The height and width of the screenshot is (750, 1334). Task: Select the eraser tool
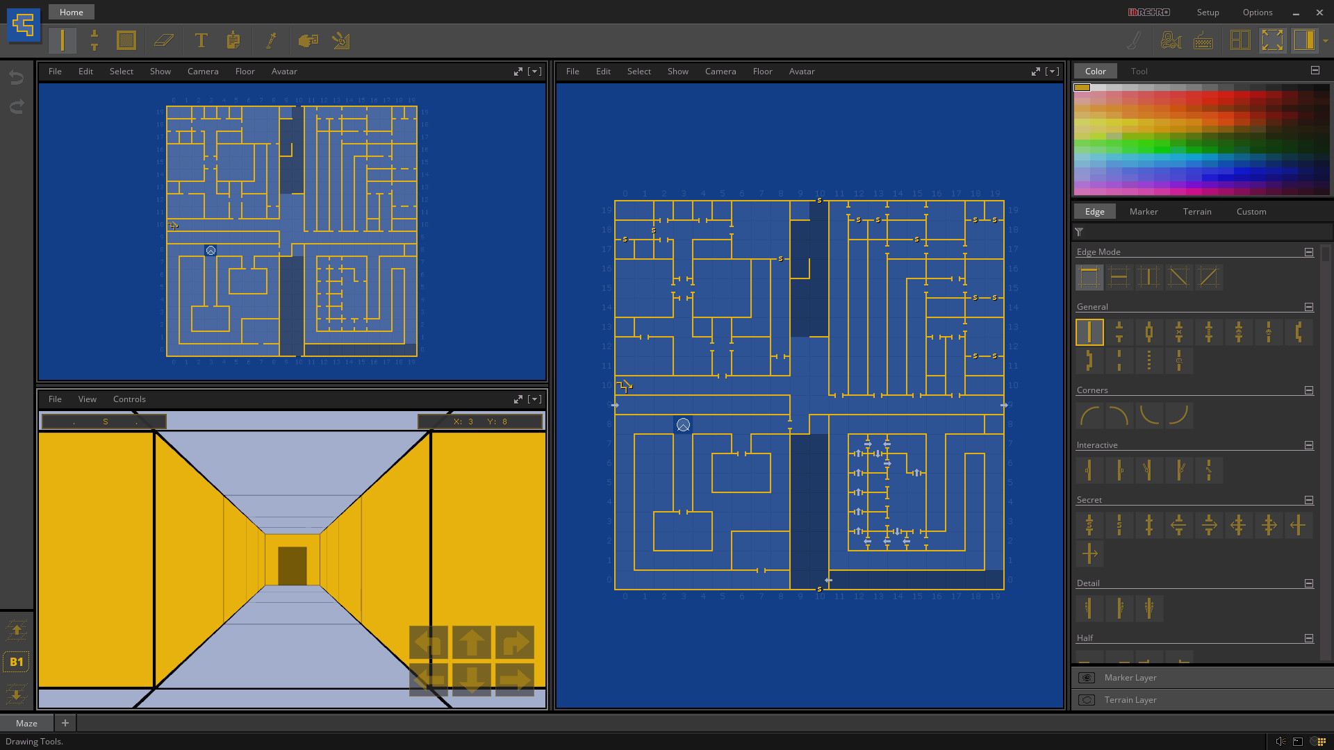163,40
